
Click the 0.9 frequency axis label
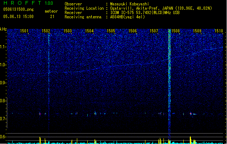click(x=3, y=83)
